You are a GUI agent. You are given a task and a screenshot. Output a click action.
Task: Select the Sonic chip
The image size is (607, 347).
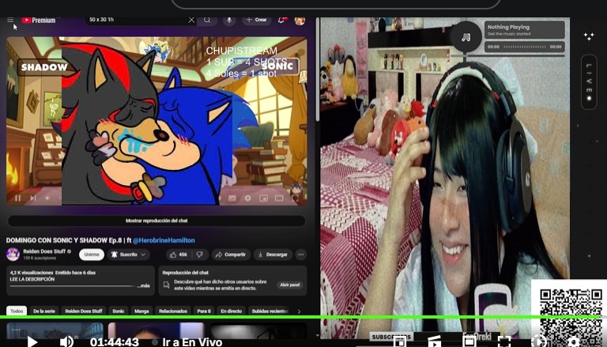(119, 311)
